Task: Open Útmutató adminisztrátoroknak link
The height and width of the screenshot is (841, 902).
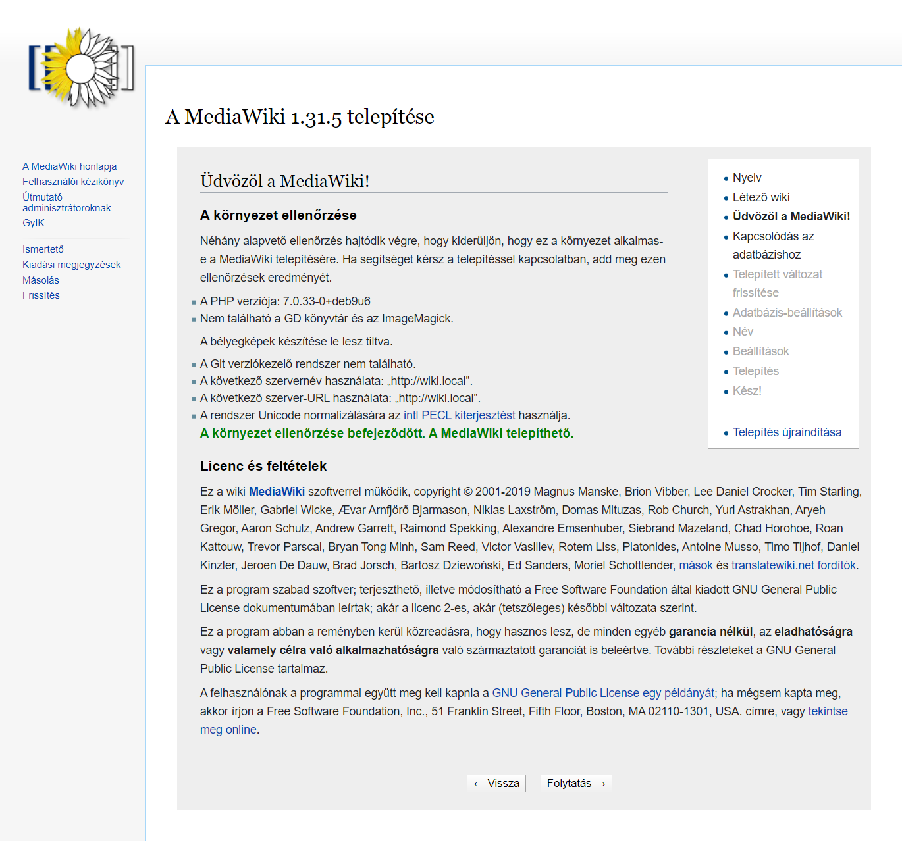Action: (x=66, y=203)
